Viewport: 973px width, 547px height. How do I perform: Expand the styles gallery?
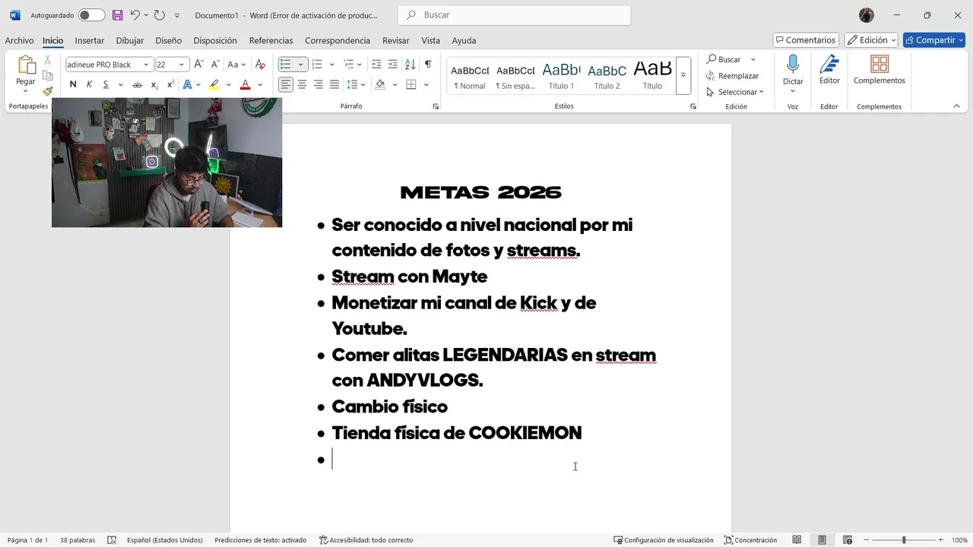tap(683, 74)
